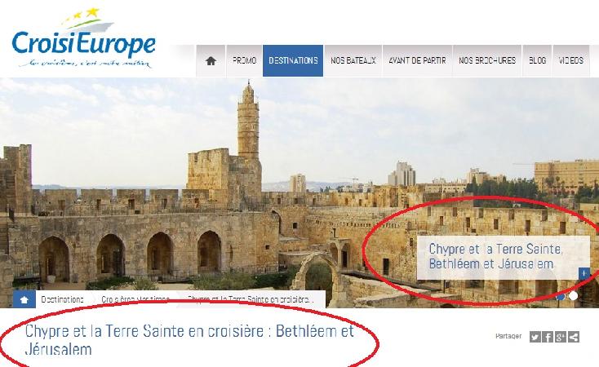Select the first blue slideshow dot
Image resolution: width=599 pixels, height=367 pixels.
click(561, 296)
